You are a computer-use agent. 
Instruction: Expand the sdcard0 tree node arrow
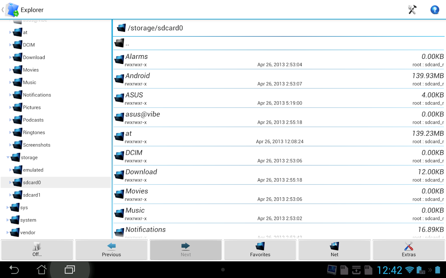(x=10, y=182)
